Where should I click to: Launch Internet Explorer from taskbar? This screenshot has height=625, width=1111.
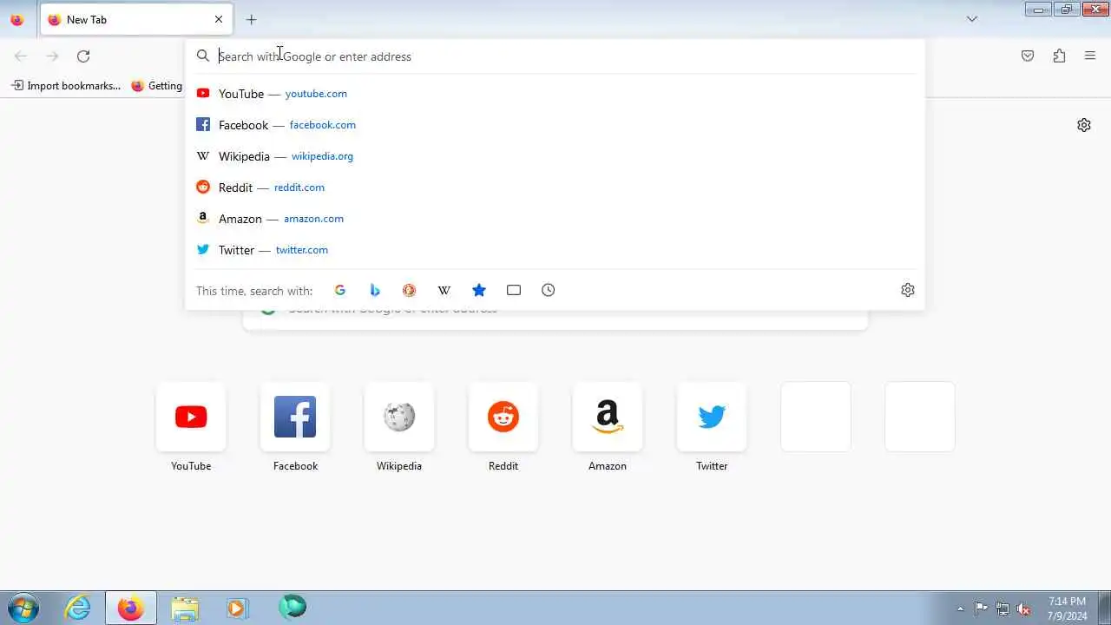tap(78, 608)
